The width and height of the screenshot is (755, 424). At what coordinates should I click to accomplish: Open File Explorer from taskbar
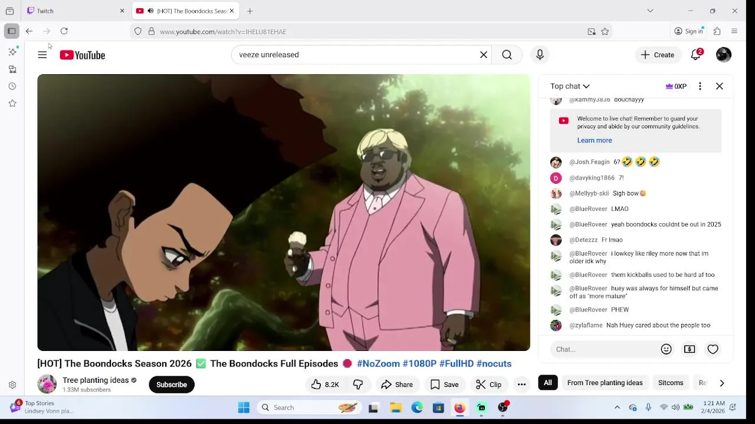point(396,408)
